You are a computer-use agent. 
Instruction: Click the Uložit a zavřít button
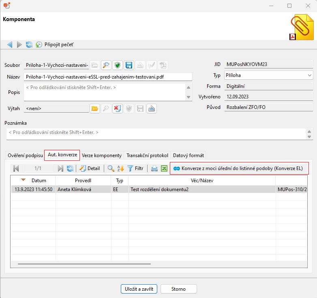pos(139,289)
